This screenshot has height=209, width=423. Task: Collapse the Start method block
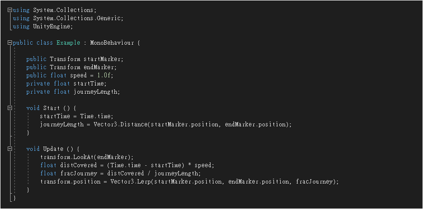coord(10,108)
